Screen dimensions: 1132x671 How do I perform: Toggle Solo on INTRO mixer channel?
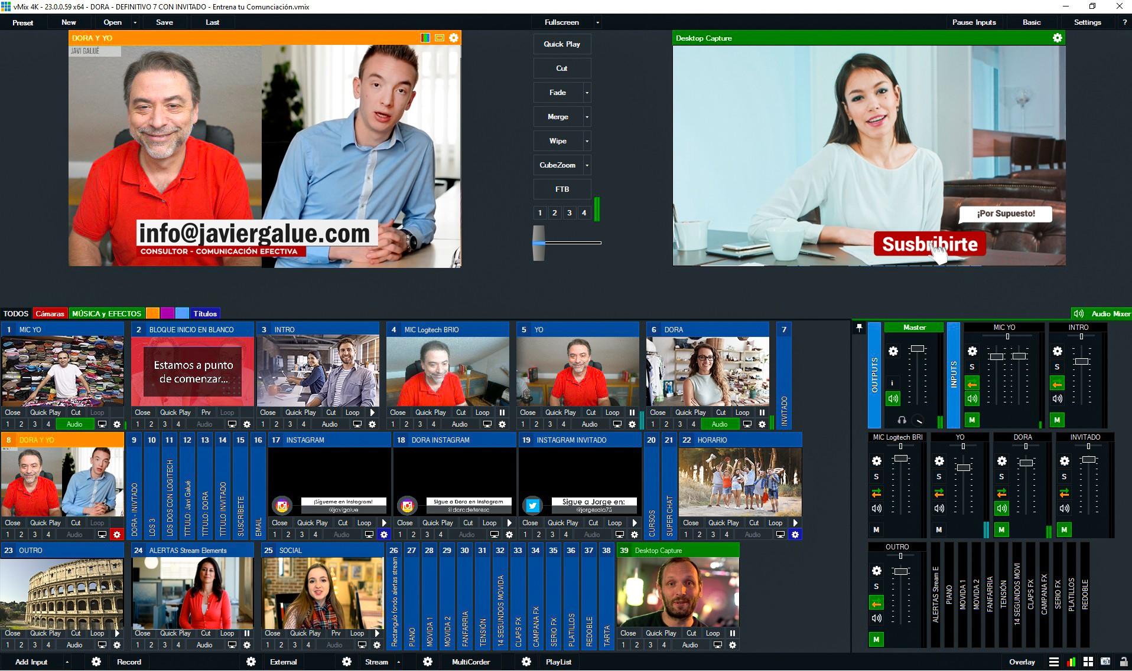[x=1057, y=367]
